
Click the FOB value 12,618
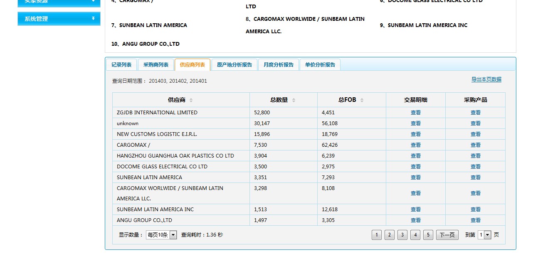pyautogui.click(x=330, y=210)
